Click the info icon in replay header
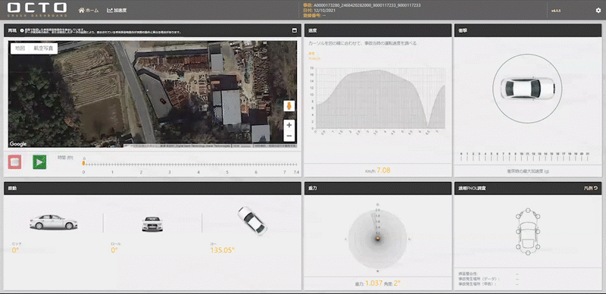This screenshot has height=294, width=606. click(x=22, y=30)
